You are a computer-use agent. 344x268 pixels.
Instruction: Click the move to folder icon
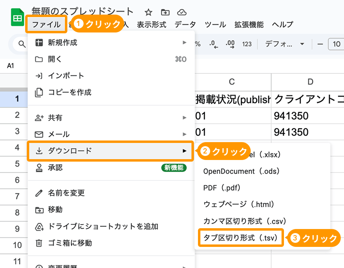click(165, 12)
